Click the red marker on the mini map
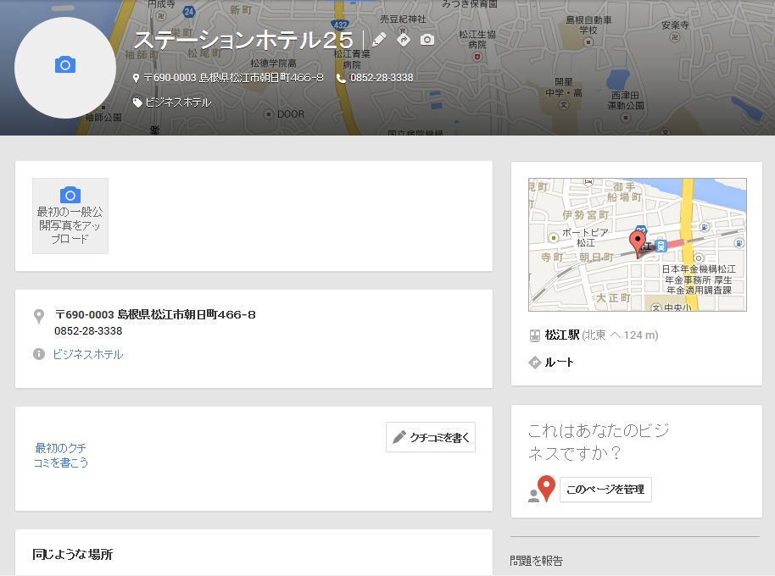The image size is (775, 576). [x=637, y=244]
